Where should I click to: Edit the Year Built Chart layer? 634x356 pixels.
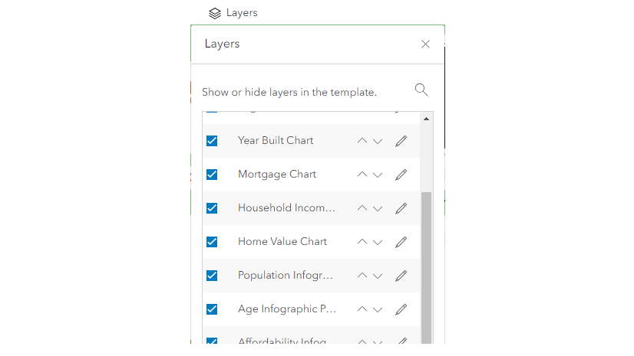401,141
